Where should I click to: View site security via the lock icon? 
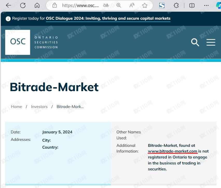[54, 5]
